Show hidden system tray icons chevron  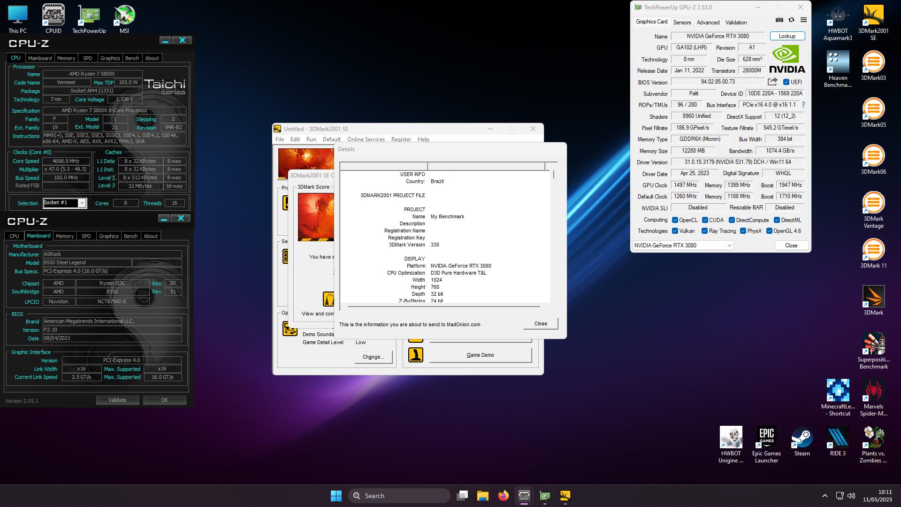click(825, 496)
